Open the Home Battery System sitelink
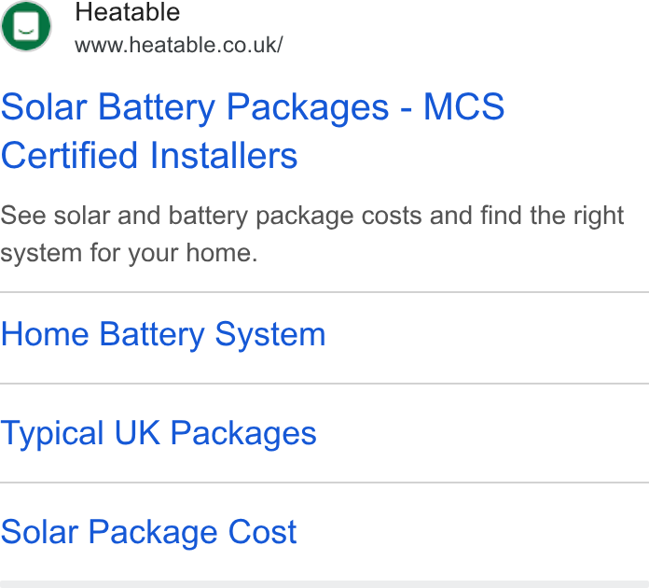 coord(163,335)
